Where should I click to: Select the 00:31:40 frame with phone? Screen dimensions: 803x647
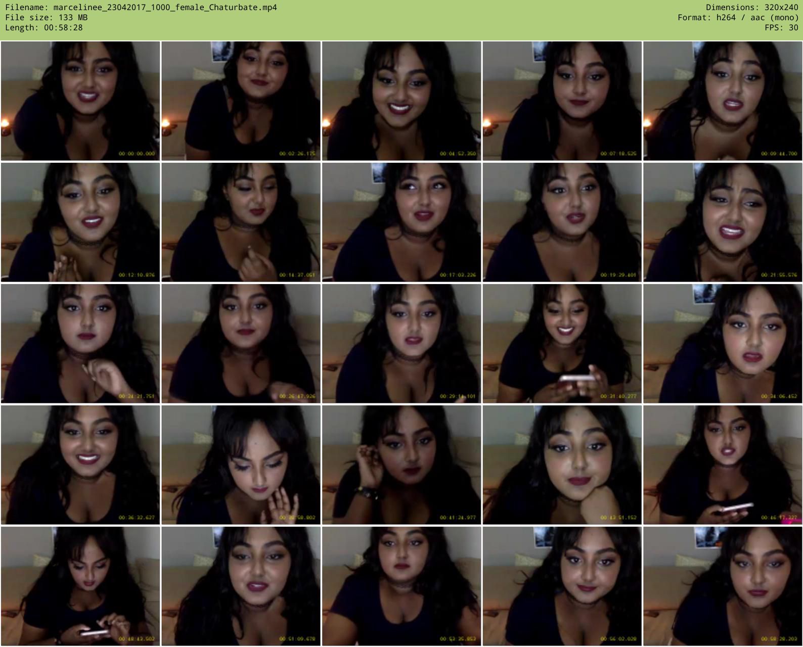(x=562, y=344)
